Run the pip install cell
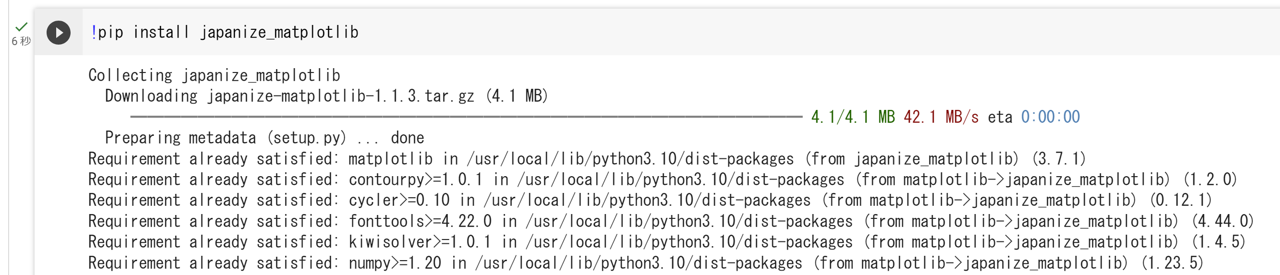The width and height of the screenshot is (1280, 275). point(59,33)
